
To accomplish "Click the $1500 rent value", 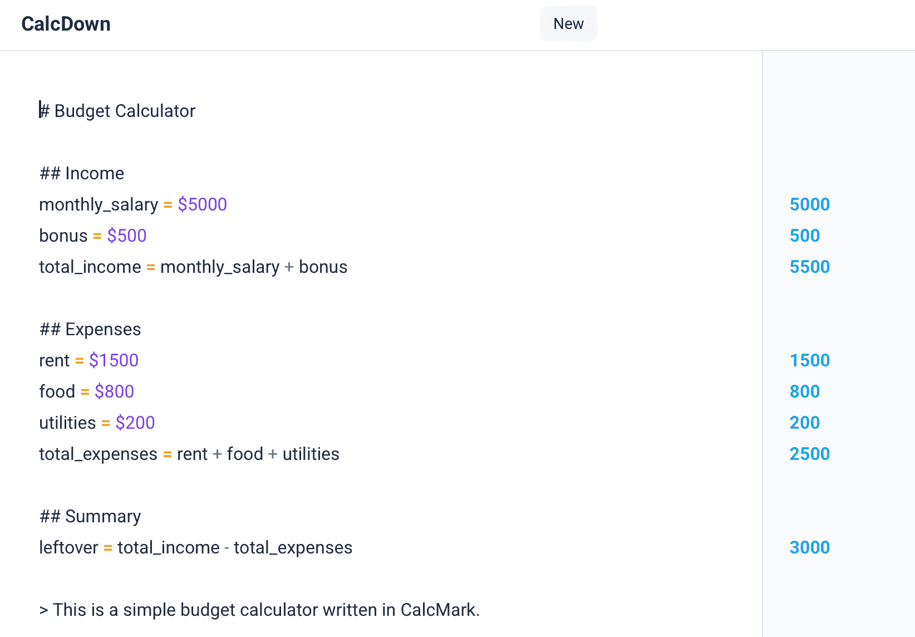I will pos(114,360).
